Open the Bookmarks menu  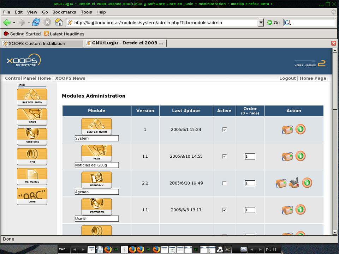[64, 12]
